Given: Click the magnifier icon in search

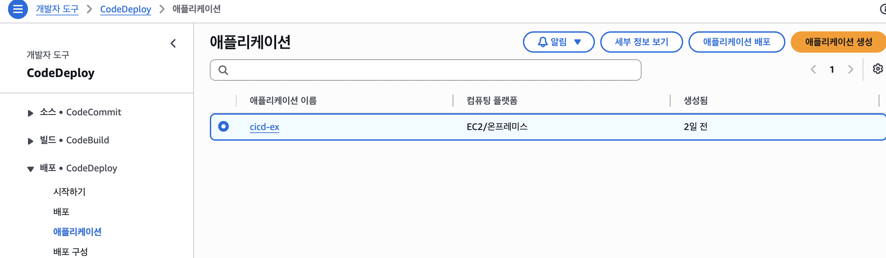Looking at the screenshot, I should [223, 70].
